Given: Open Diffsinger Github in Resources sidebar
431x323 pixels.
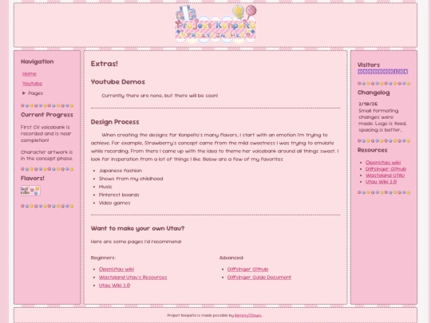Looking at the screenshot, I should click(386, 169).
